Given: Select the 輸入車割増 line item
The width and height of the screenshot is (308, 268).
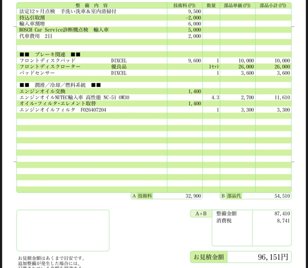Looking at the screenshot, I should [x=32, y=24].
